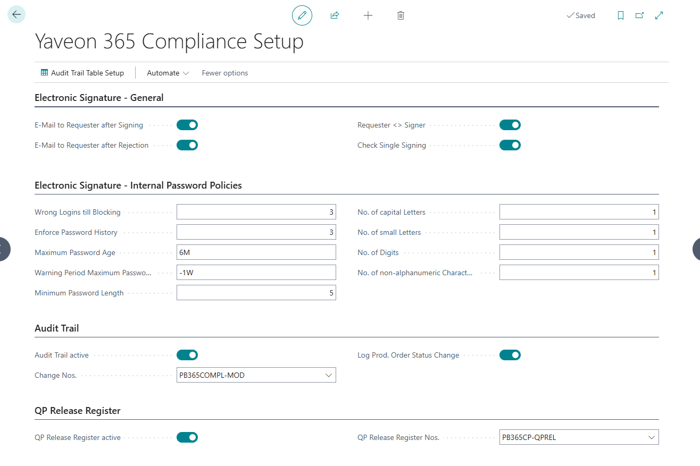
Task: Click No. of non-alphanumeric Characters field
Action: tap(579, 273)
